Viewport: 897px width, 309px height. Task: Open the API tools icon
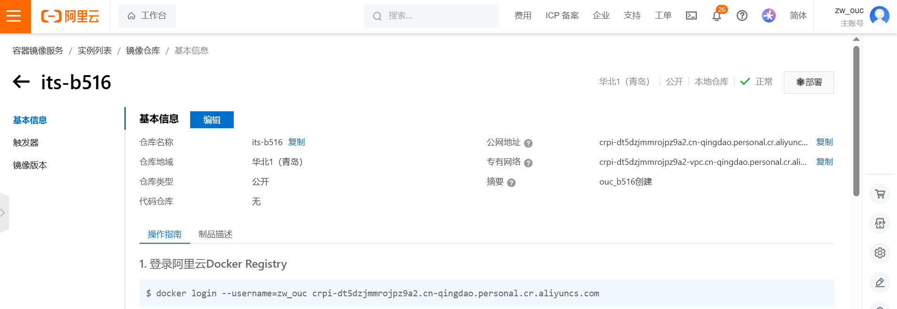(880, 224)
